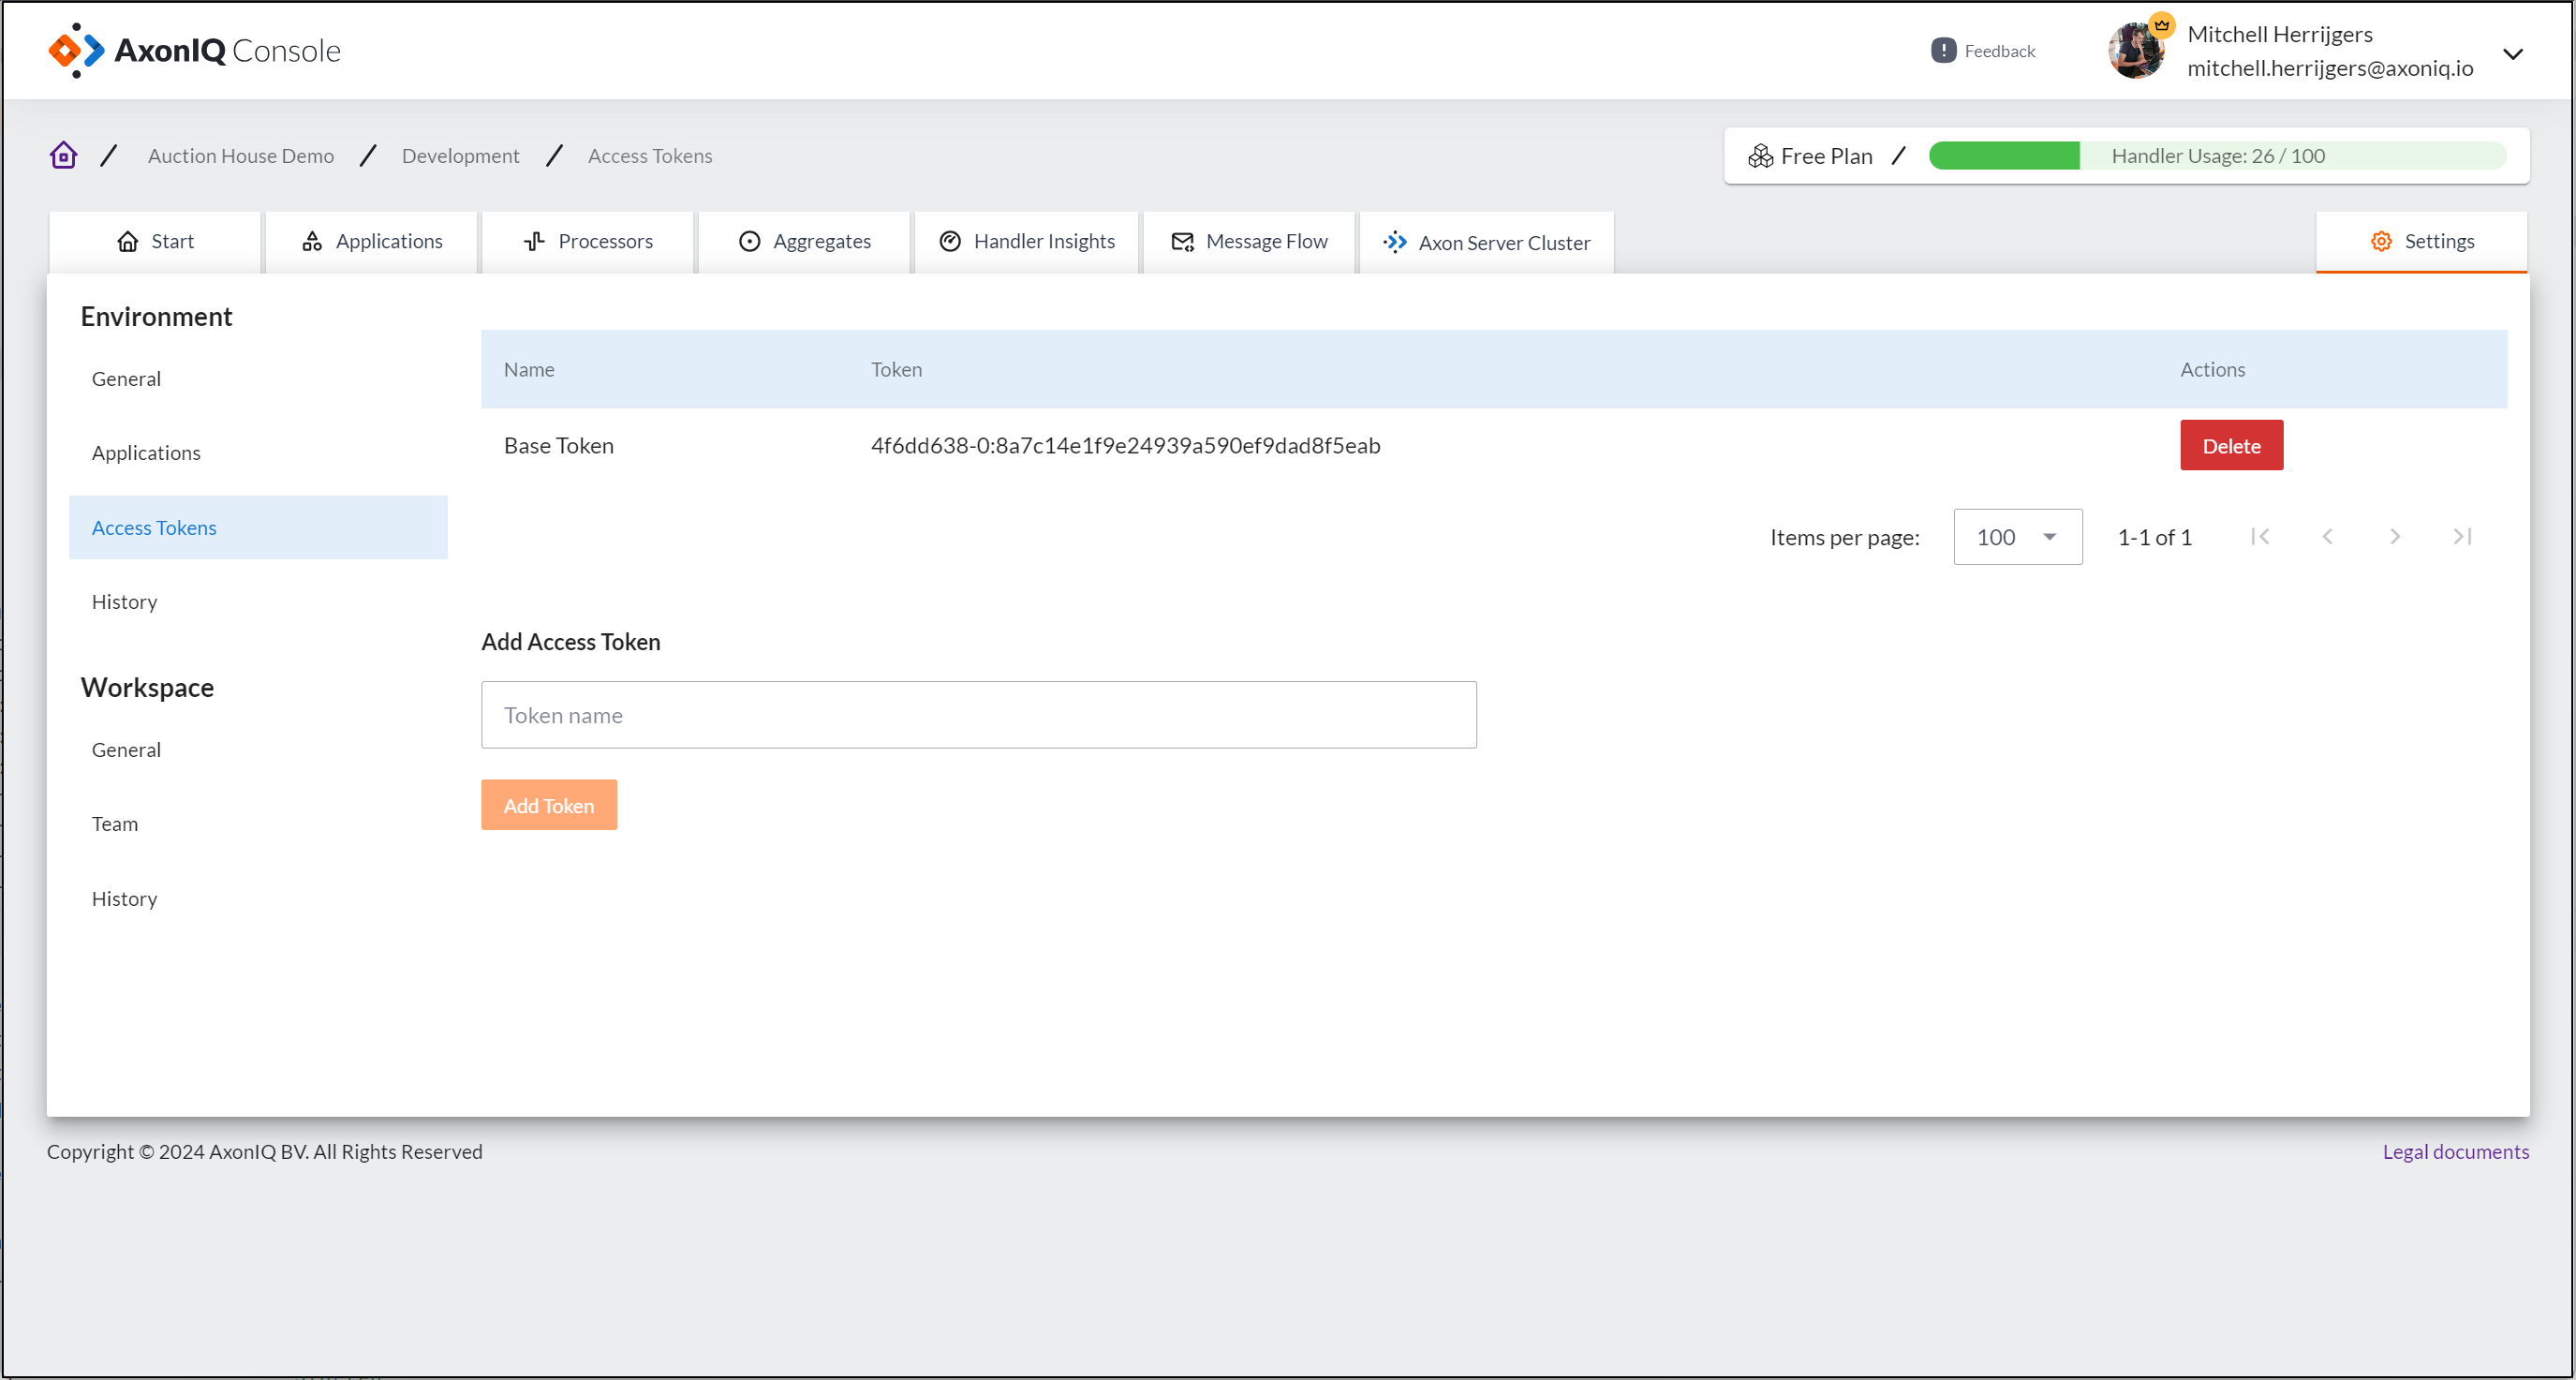This screenshot has width=2576, height=1380.
Task: Select General under Environment
Action: click(258, 379)
